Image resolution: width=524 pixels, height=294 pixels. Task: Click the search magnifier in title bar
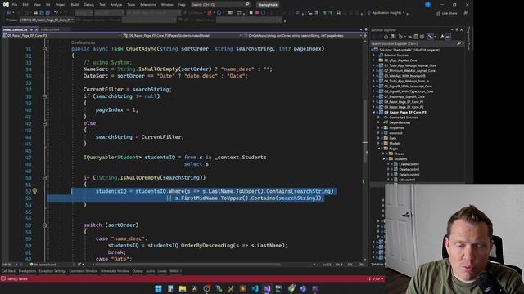tap(247, 4)
